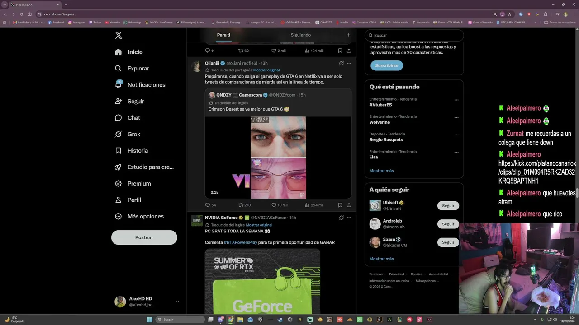The image size is (579, 325).
Task: Expand Más opciones in the footer links
Action: tap(427, 281)
